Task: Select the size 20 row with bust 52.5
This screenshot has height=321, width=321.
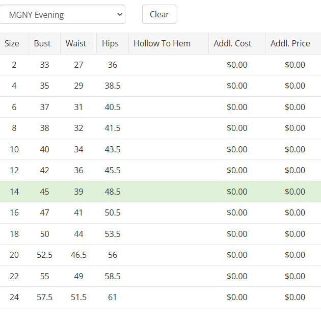Action: point(14,255)
